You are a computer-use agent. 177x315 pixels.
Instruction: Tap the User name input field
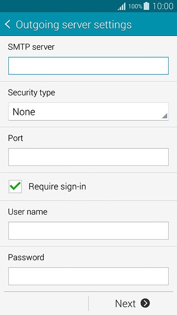pyautogui.click(x=88, y=231)
